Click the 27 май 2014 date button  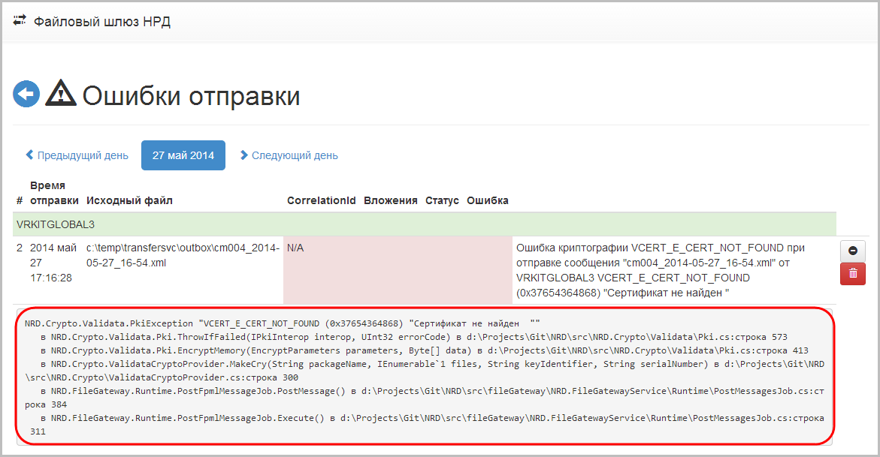point(183,155)
